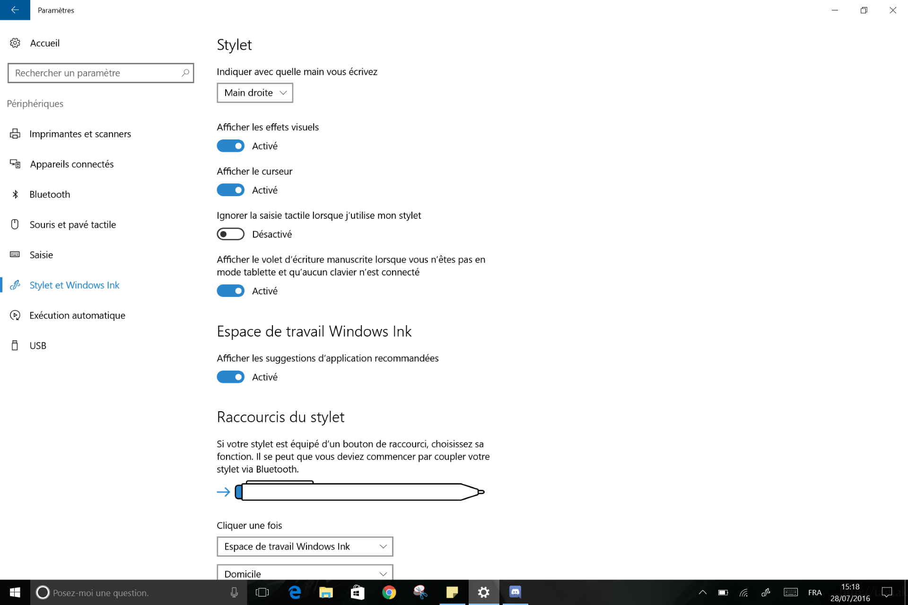The height and width of the screenshot is (605, 908).
Task: Go back with the arrow button
Action: pos(15,10)
